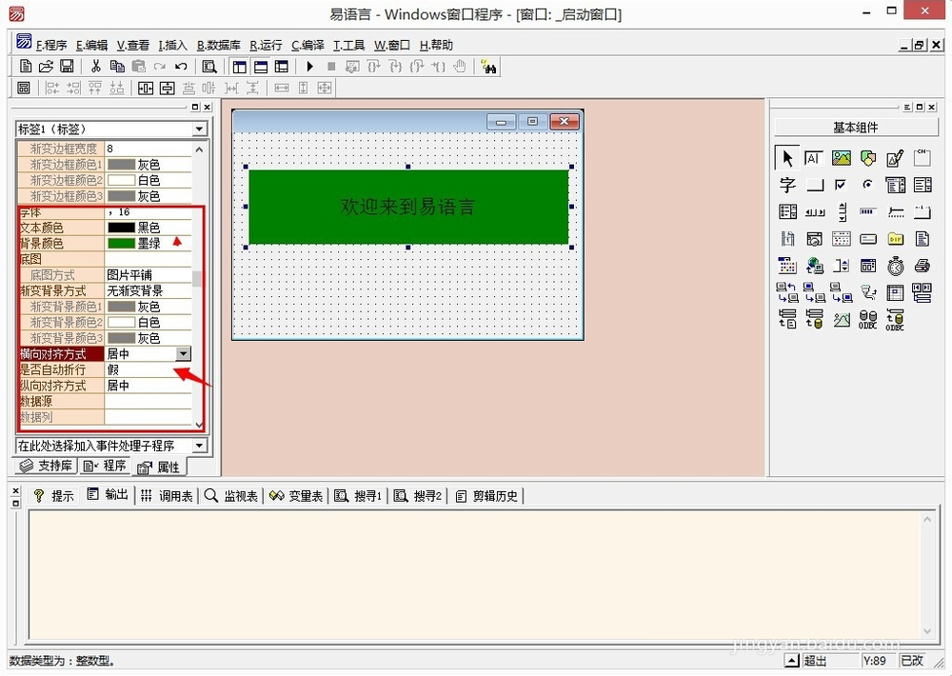This screenshot has height=676, width=952.
Task: Toggle the left work panel layout icon
Action: coord(240,67)
